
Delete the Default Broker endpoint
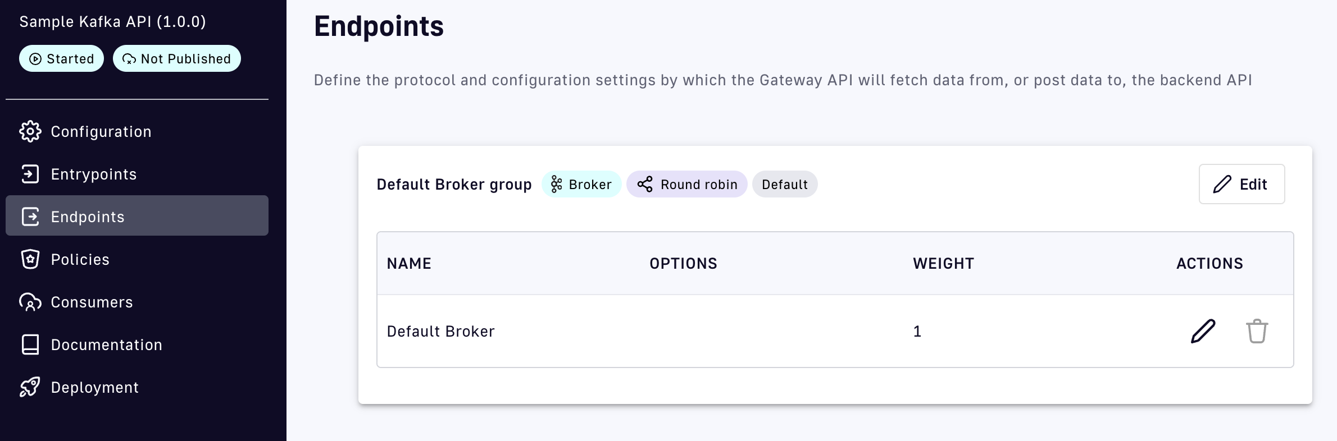click(x=1257, y=331)
